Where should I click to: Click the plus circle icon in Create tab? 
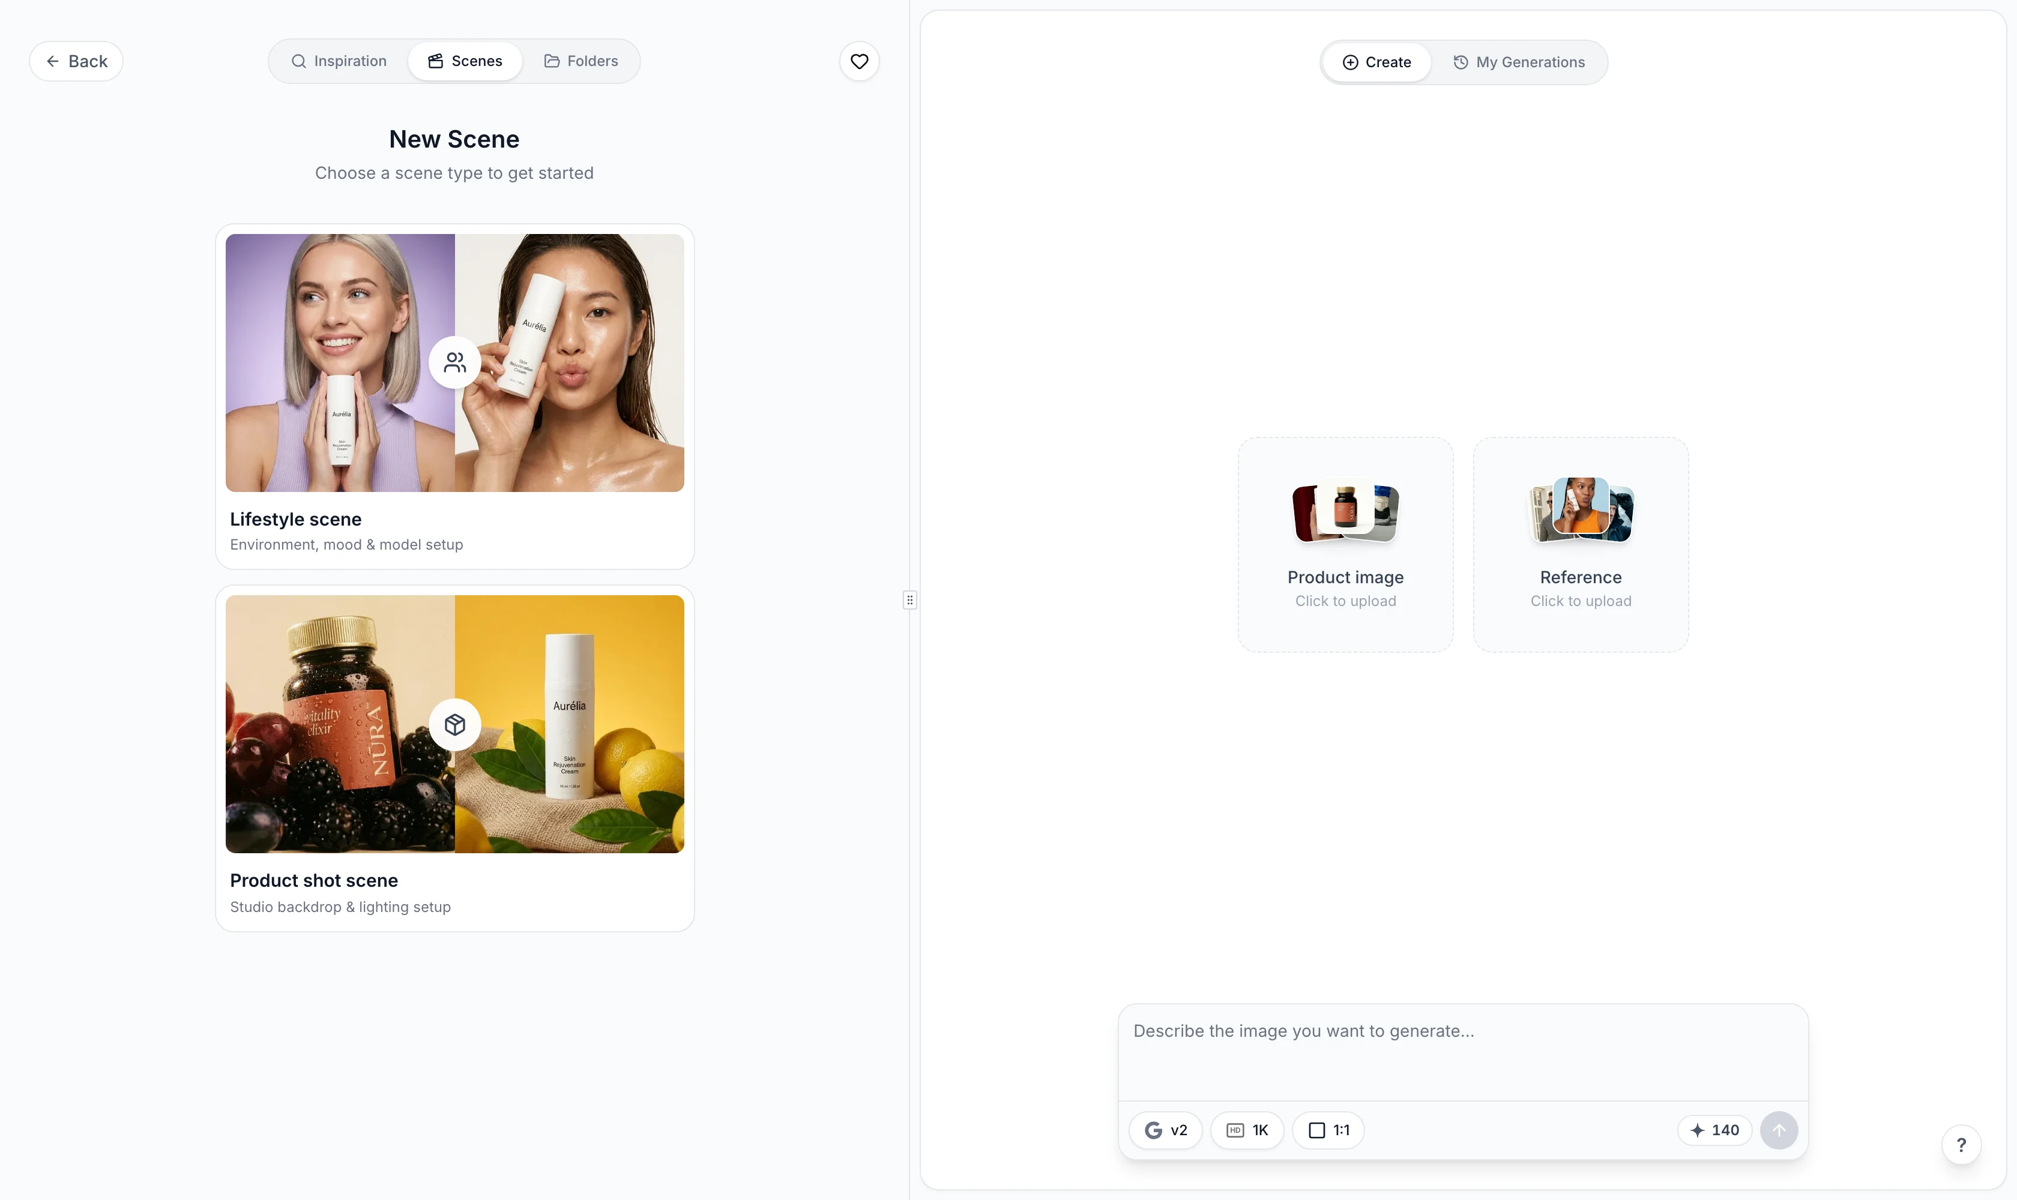1350,62
